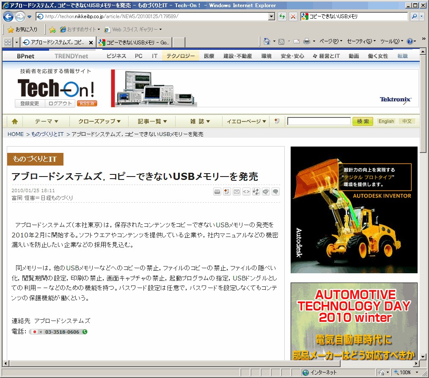Open a new blank tab
This screenshot has height=378, width=429.
pos(179,42)
